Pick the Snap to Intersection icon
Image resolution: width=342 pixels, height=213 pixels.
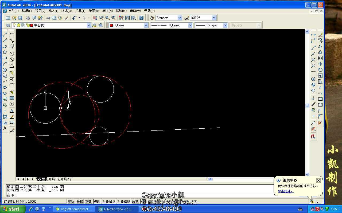(x=313, y=60)
